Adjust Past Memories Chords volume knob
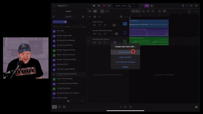203x114 pixels. pyautogui.click(x=115, y=42)
